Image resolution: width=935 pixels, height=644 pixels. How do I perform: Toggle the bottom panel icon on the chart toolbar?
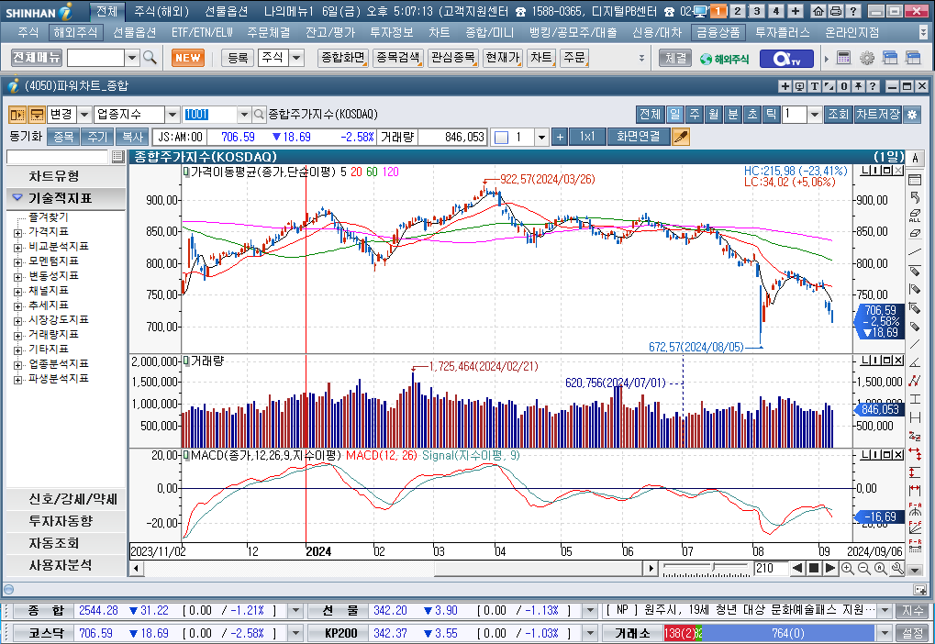click(37, 115)
